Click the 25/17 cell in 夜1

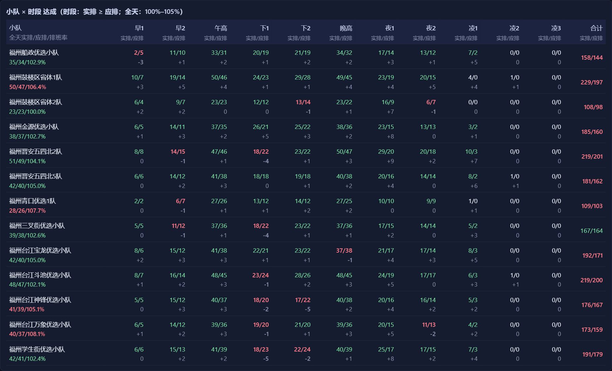point(386,350)
